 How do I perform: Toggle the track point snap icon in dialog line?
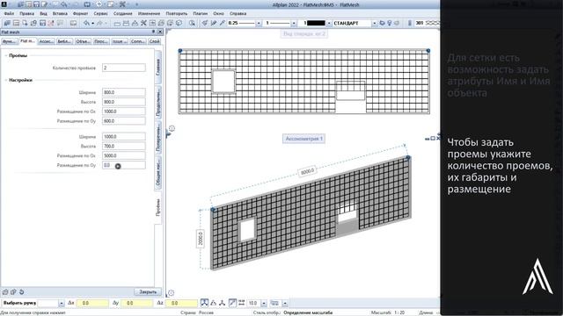point(204,303)
